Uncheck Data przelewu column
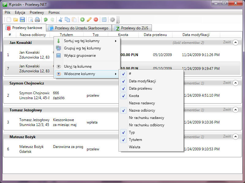 pyautogui.click(x=151, y=88)
